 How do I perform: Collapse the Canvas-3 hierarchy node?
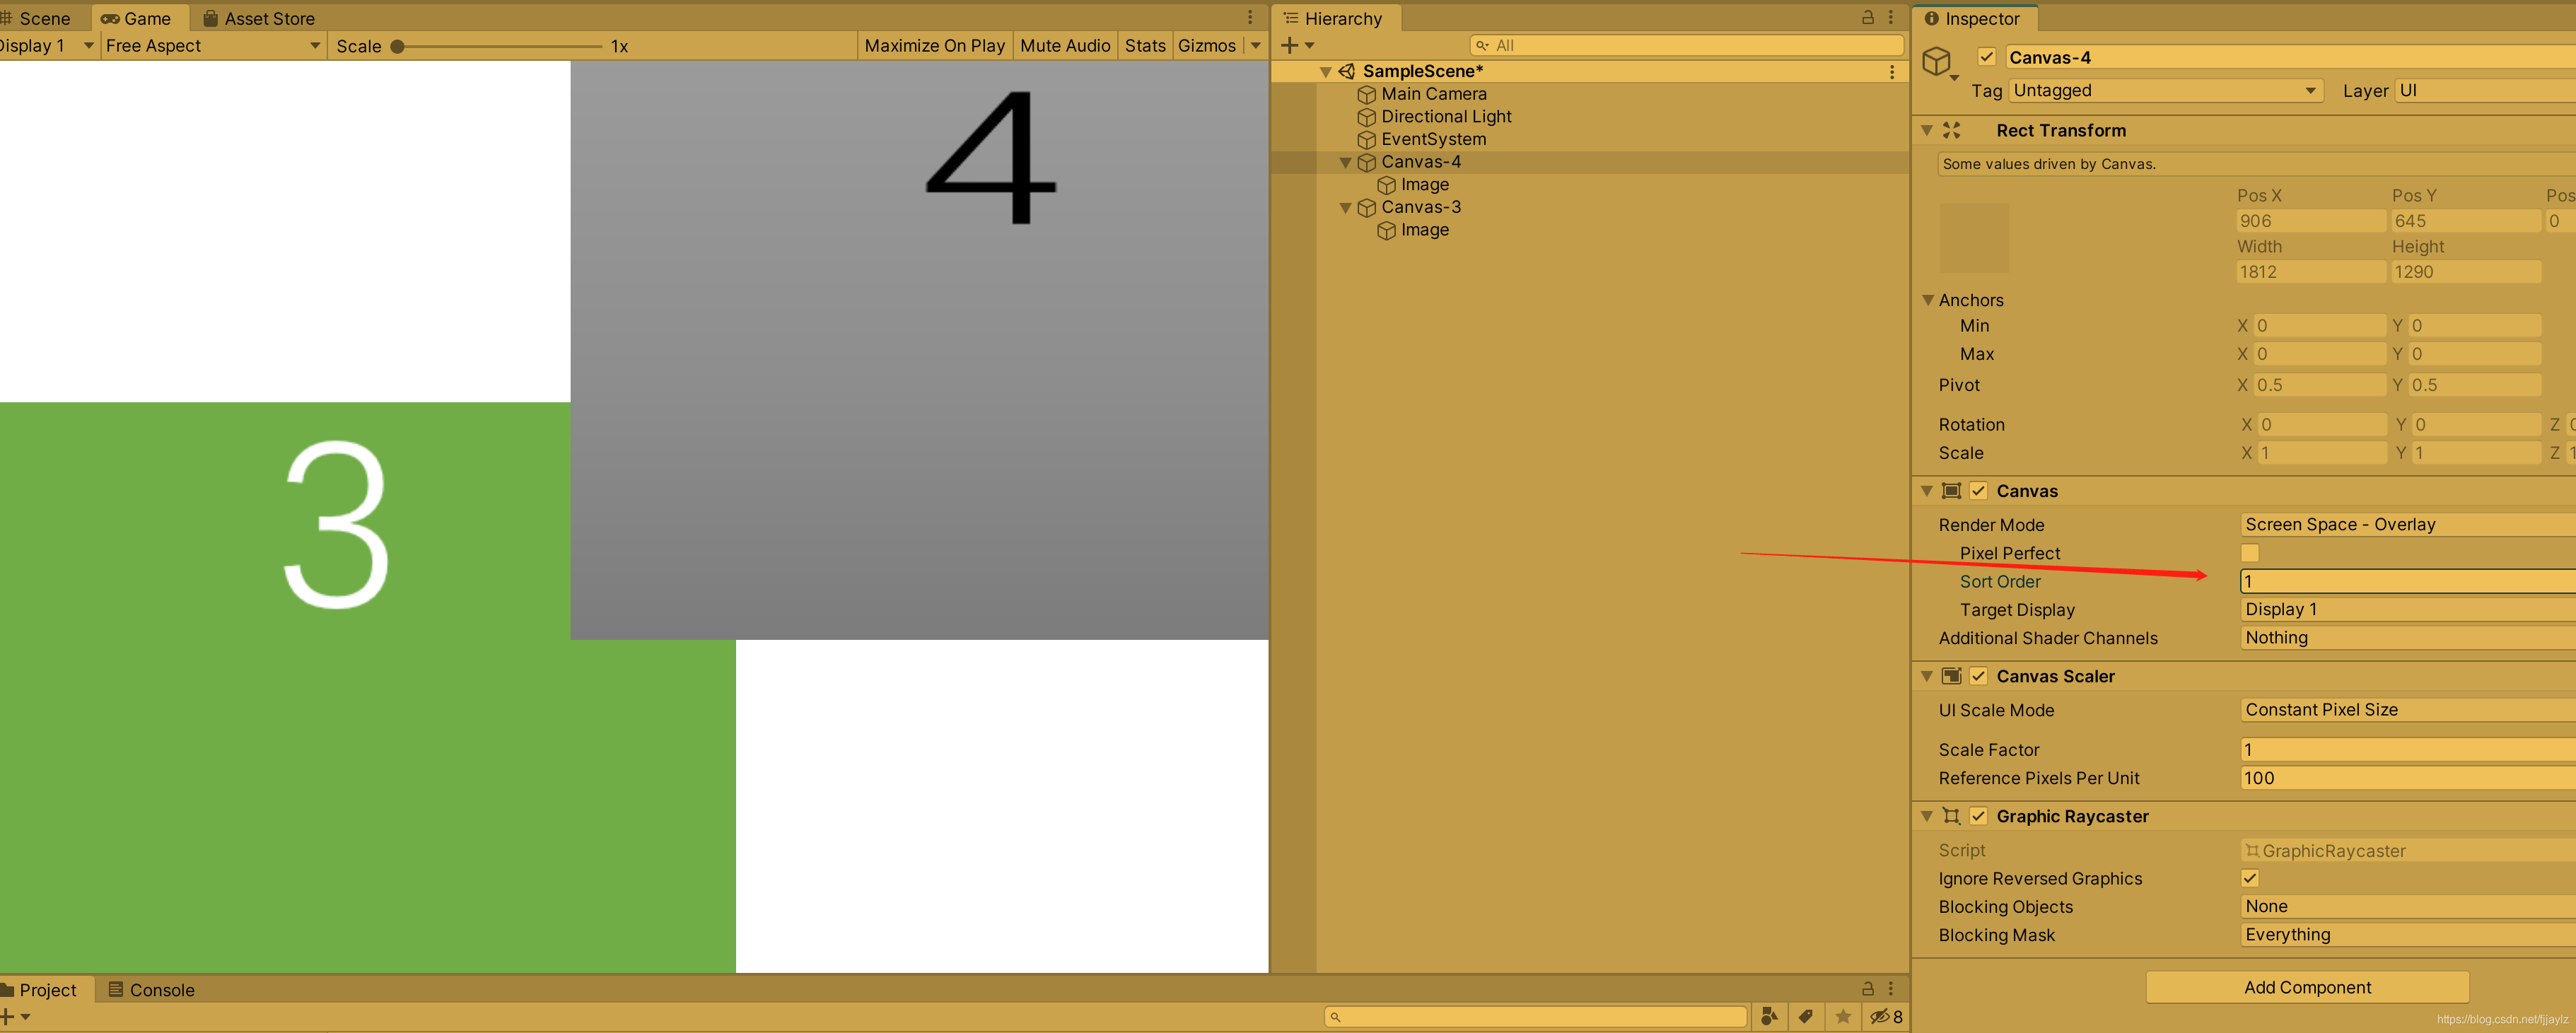tap(1345, 208)
